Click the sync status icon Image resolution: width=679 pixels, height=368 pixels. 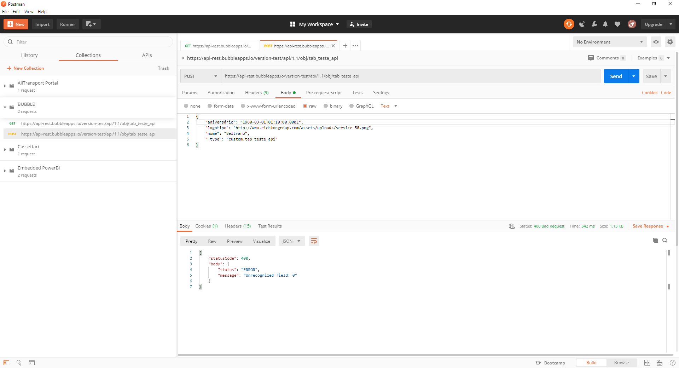[569, 24]
